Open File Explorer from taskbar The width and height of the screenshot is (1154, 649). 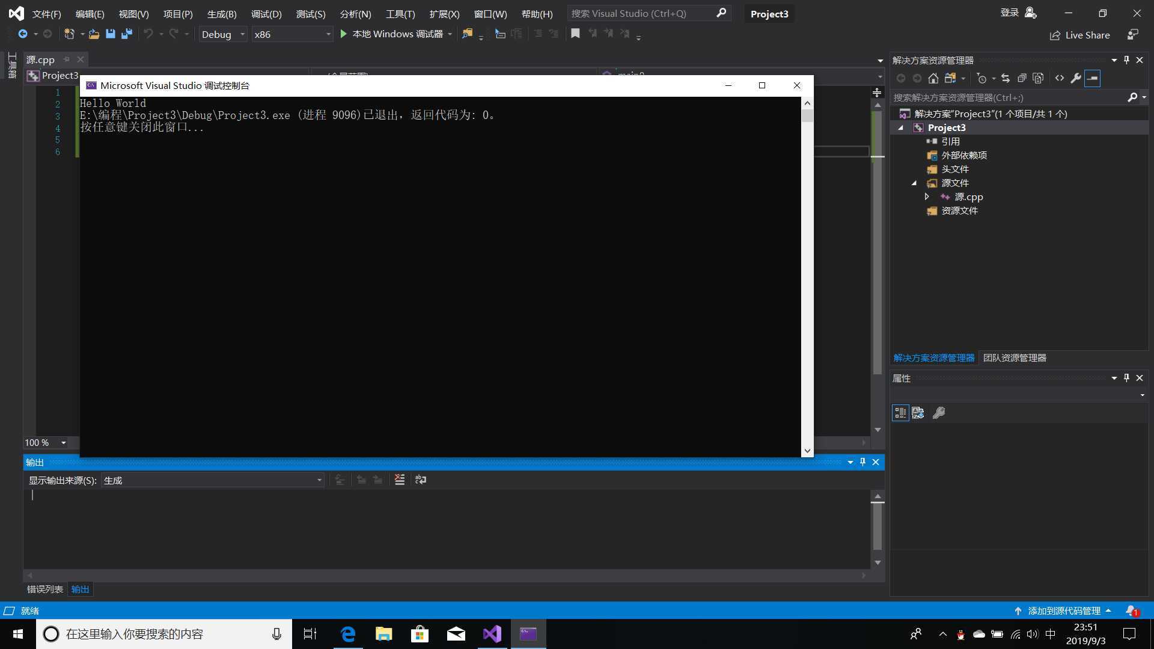tap(383, 634)
